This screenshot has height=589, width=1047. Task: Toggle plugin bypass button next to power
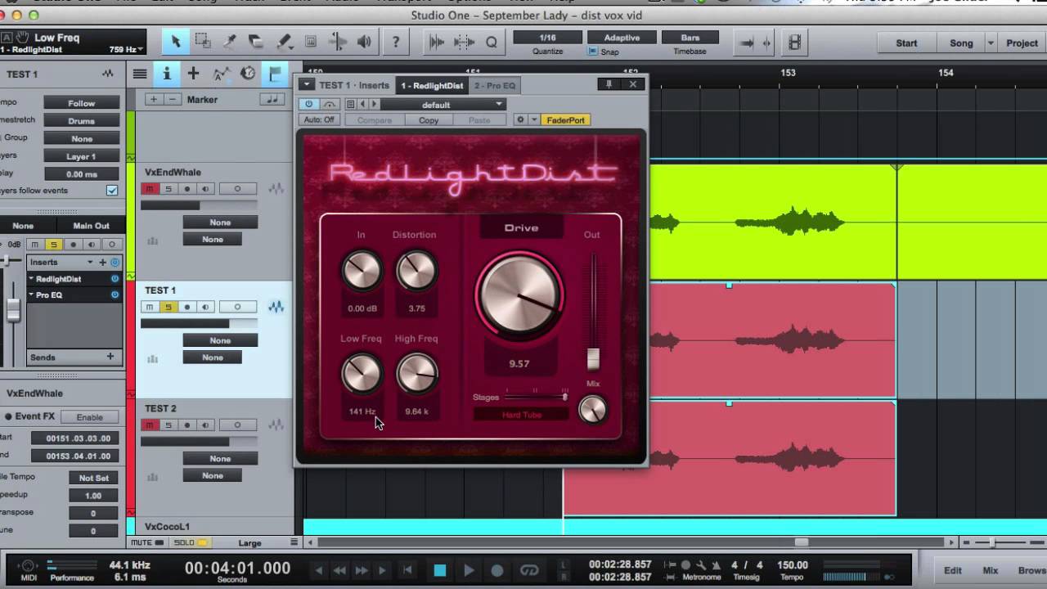pyautogui.click(x=329, y=104)
